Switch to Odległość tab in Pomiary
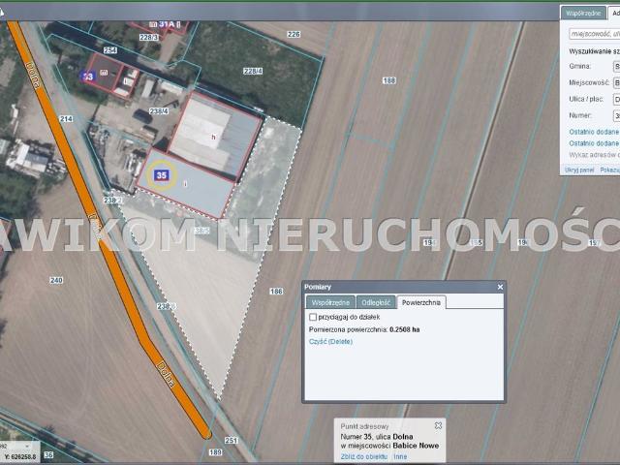The width and height of the screenshot is (620, 465). coord(376,302)
